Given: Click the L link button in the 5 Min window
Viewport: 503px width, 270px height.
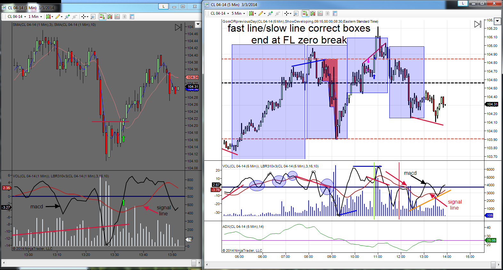Looking at the screenshot, I should (x=463, y=3).
